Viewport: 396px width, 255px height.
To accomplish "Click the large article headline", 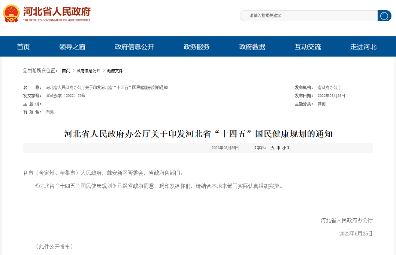I will 198,134.
